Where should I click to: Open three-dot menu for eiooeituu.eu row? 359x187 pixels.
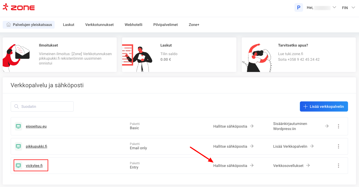(338, 126)
